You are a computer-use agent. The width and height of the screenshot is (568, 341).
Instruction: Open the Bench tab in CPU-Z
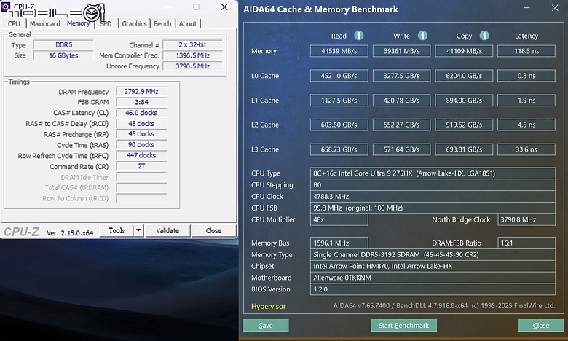[x=162, y=23]
